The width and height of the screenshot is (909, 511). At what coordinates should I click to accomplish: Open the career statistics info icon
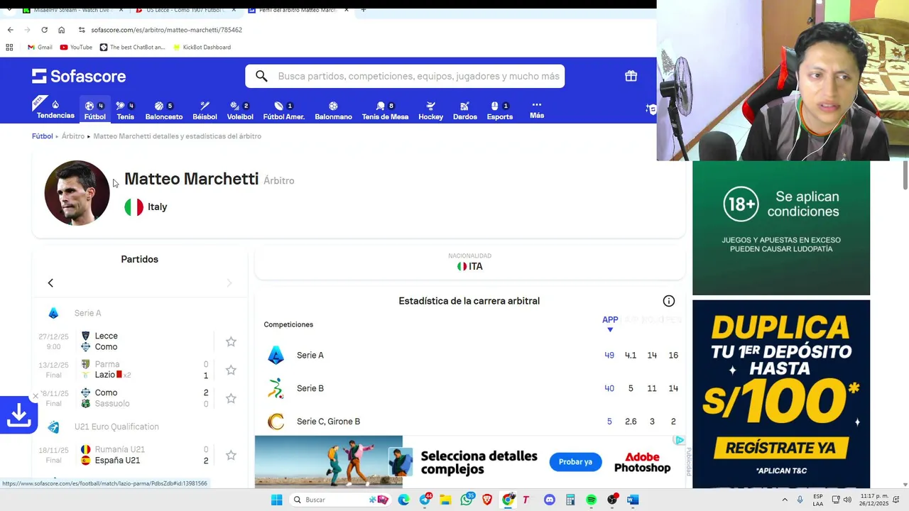(669, 301)
